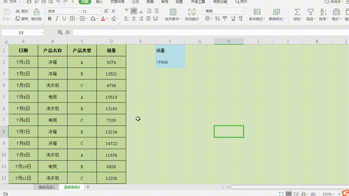Apply percent style format
This screenshot has height=196, width=349.
(218, 19)
